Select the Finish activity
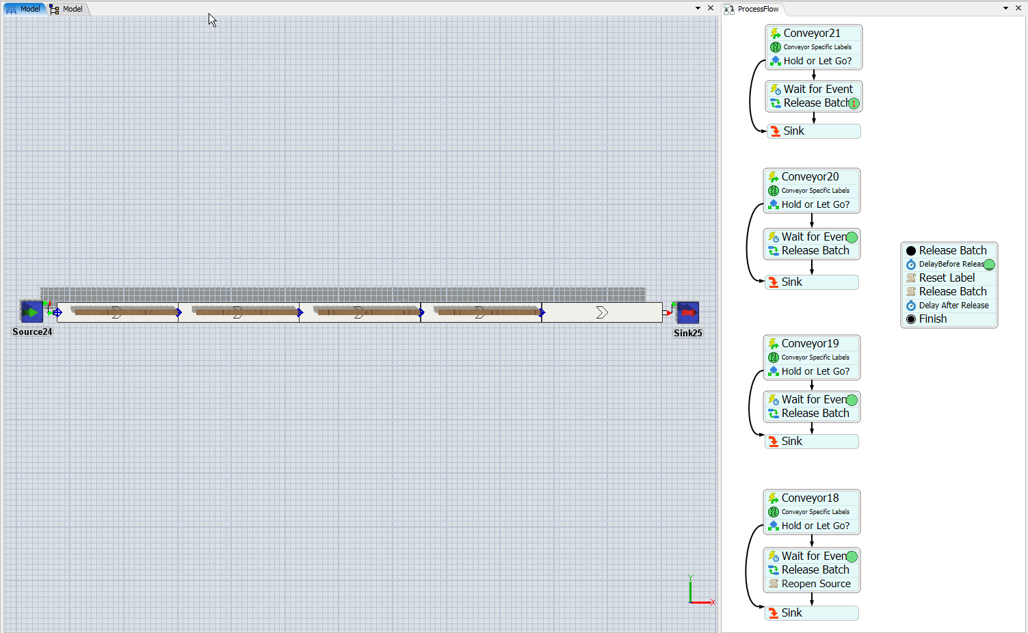This screenshot has width=1028, height=633. coord(932,319)
